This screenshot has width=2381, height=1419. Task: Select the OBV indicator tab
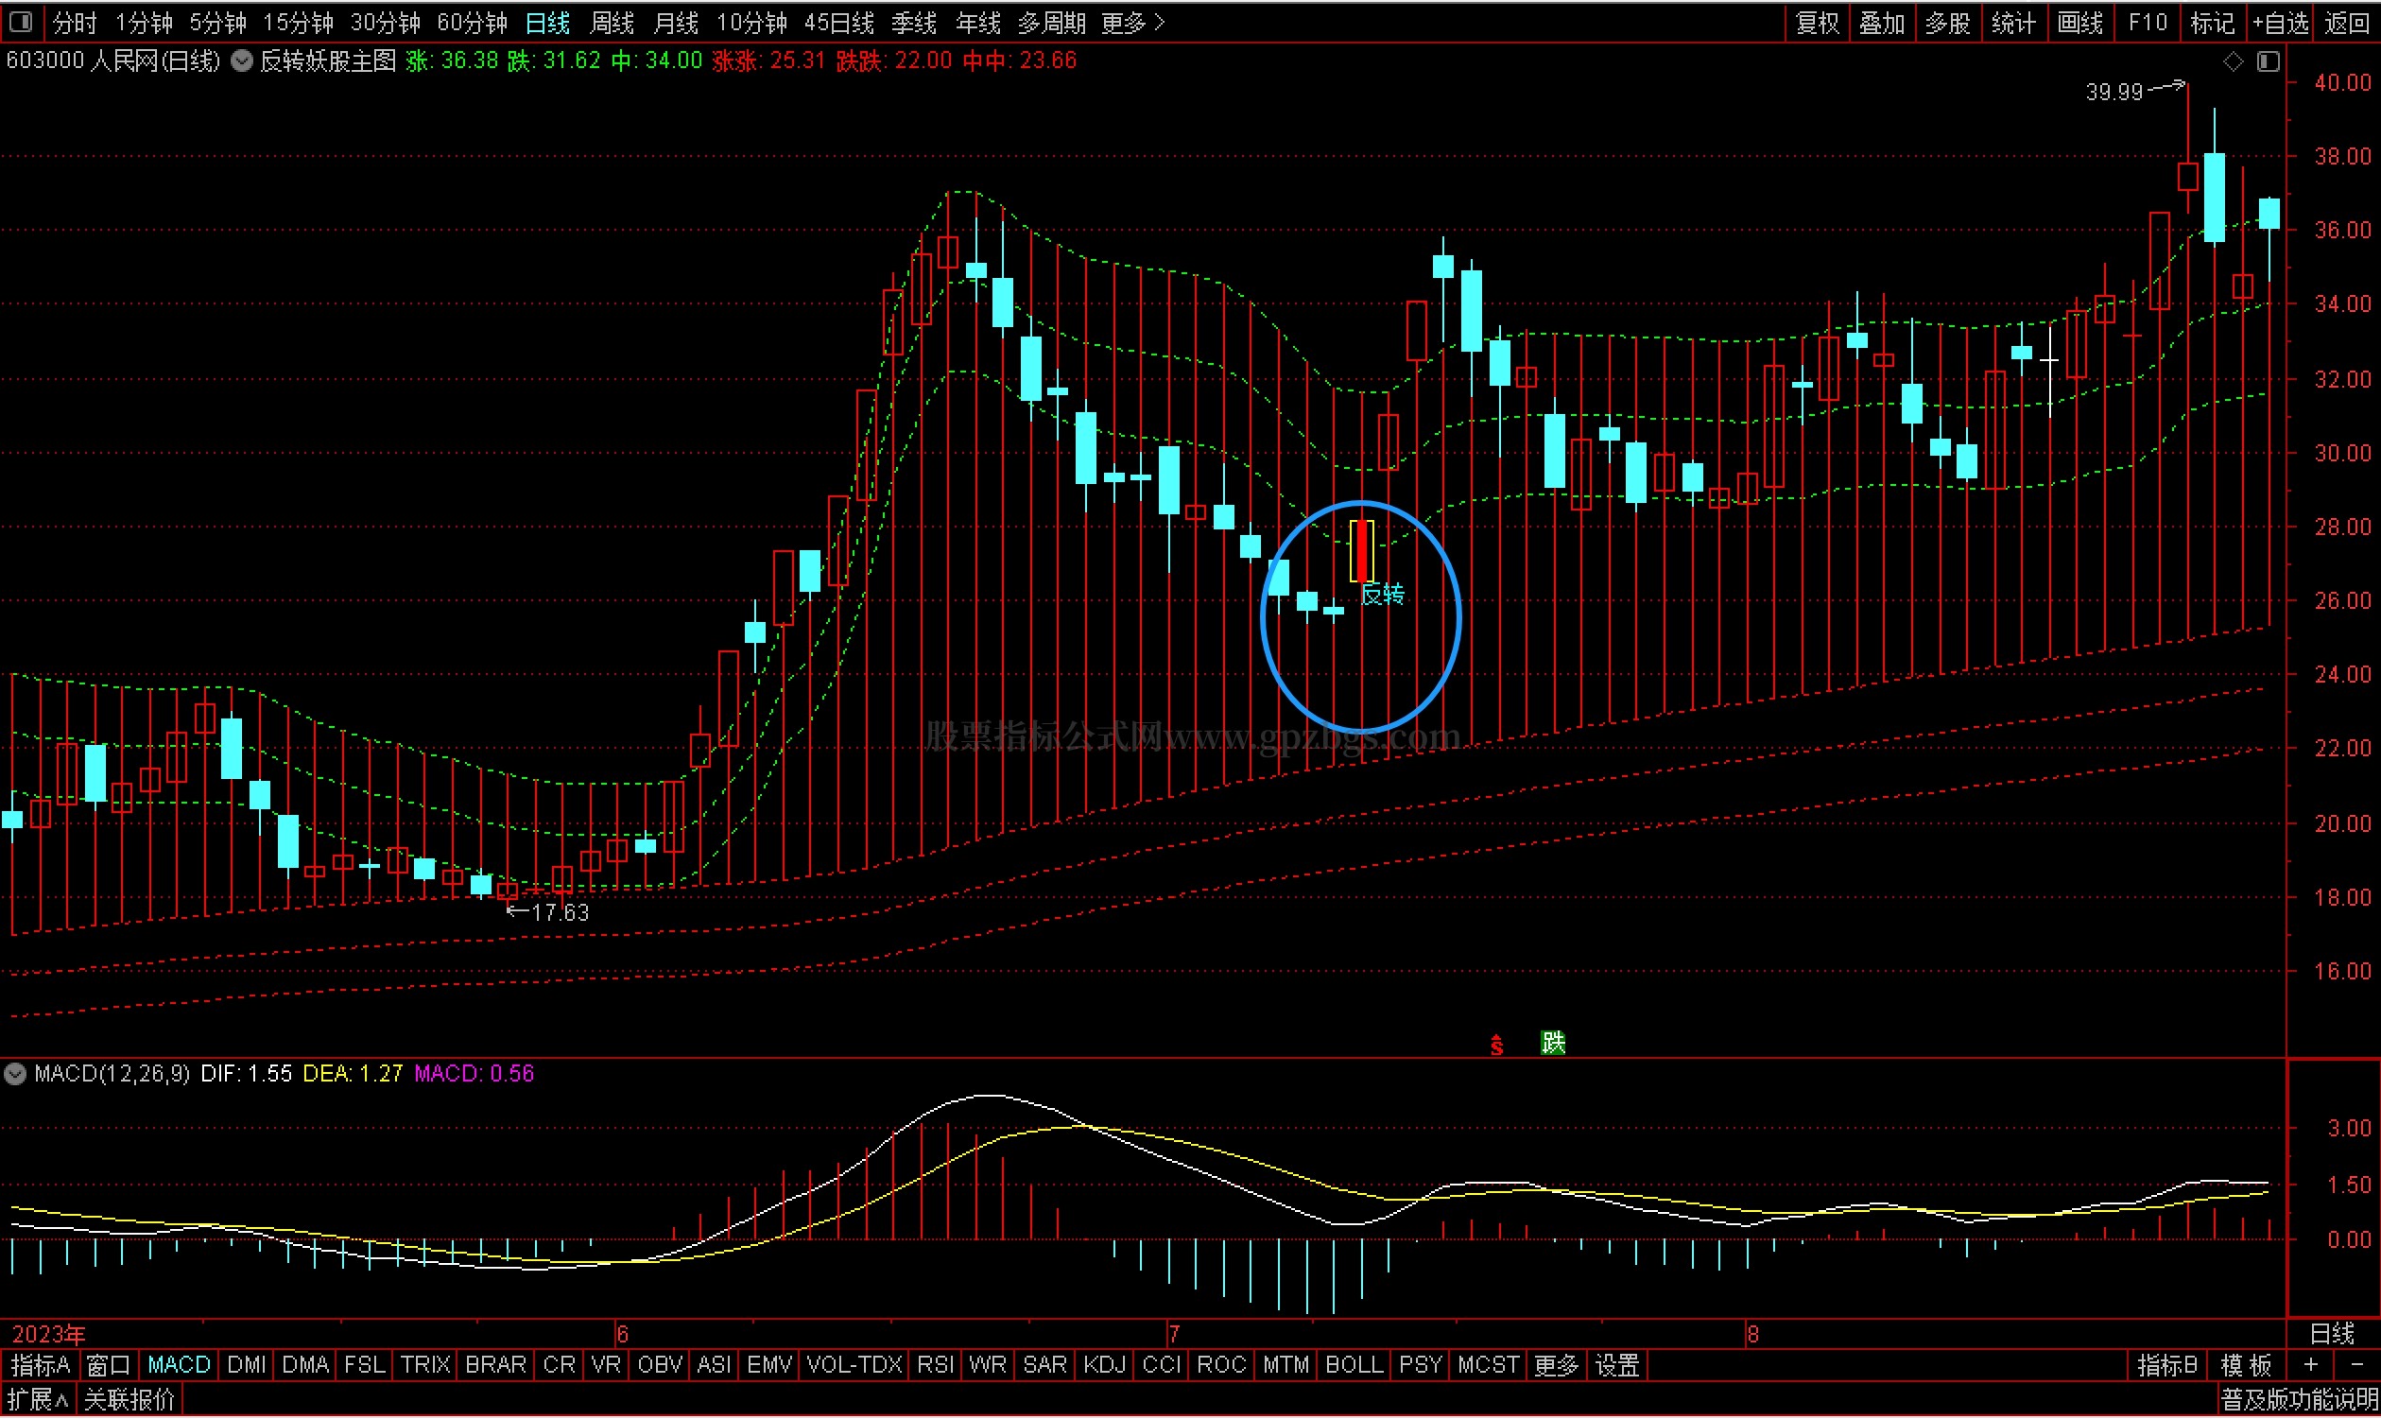point(660,1366)
